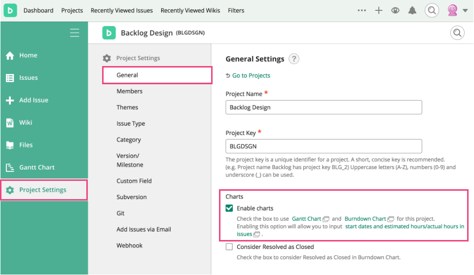Select Themes settings item
This screenshot has width=474, height=275.
point(127,107)
